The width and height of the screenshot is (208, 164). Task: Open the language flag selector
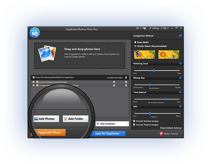click(139, 28)
